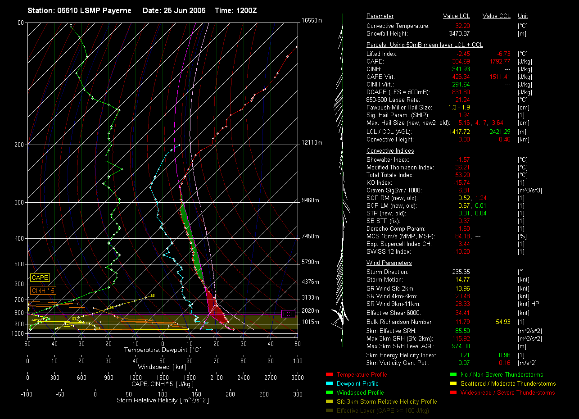Viewport: 579px width, 419px height.
Task: Click the Sfc-3km Storm Relative Helicity swatch
Action: pos(328,402)
